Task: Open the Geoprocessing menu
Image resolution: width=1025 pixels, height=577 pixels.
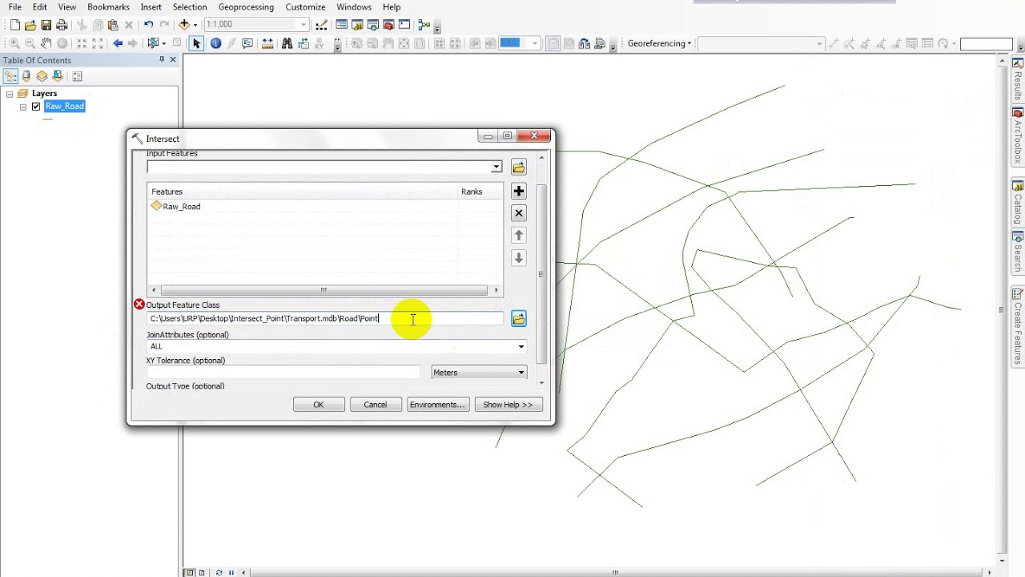Action: point(246,7)
